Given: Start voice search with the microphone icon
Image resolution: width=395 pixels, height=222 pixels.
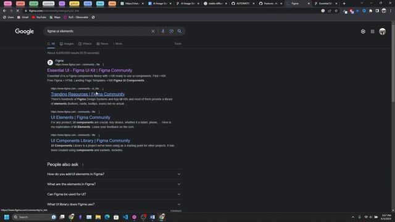Looking at the screenshot, I should (163, 31).
